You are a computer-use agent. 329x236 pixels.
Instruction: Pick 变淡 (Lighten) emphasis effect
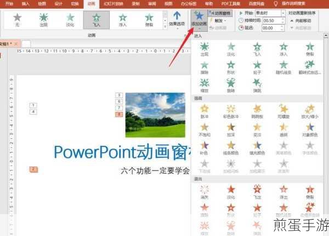coord(257,129)
